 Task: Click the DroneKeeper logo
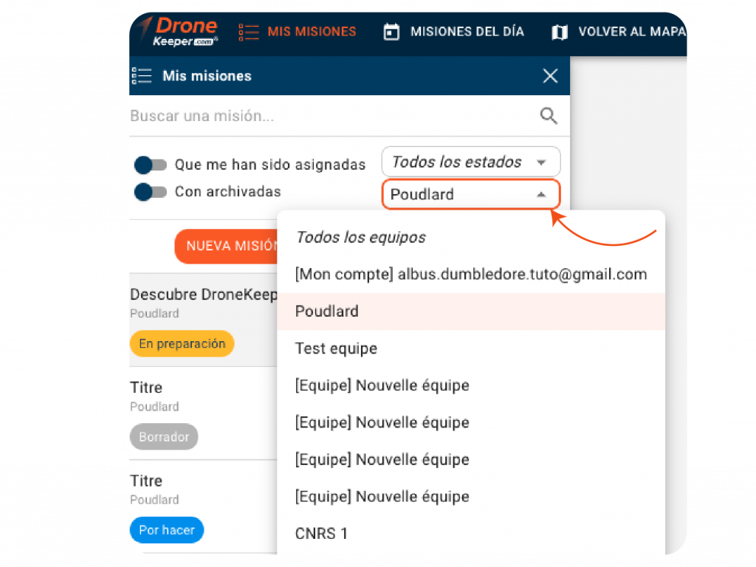[x=178, y=32]
